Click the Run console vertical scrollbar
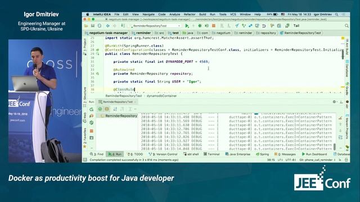Viewport: 360px width, 202px height. pos(335,146)
